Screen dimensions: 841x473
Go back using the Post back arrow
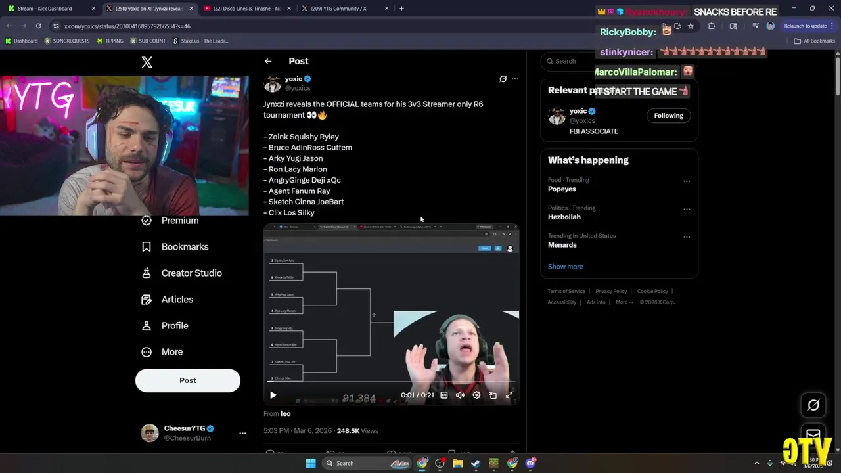click(x=268, y=61)
